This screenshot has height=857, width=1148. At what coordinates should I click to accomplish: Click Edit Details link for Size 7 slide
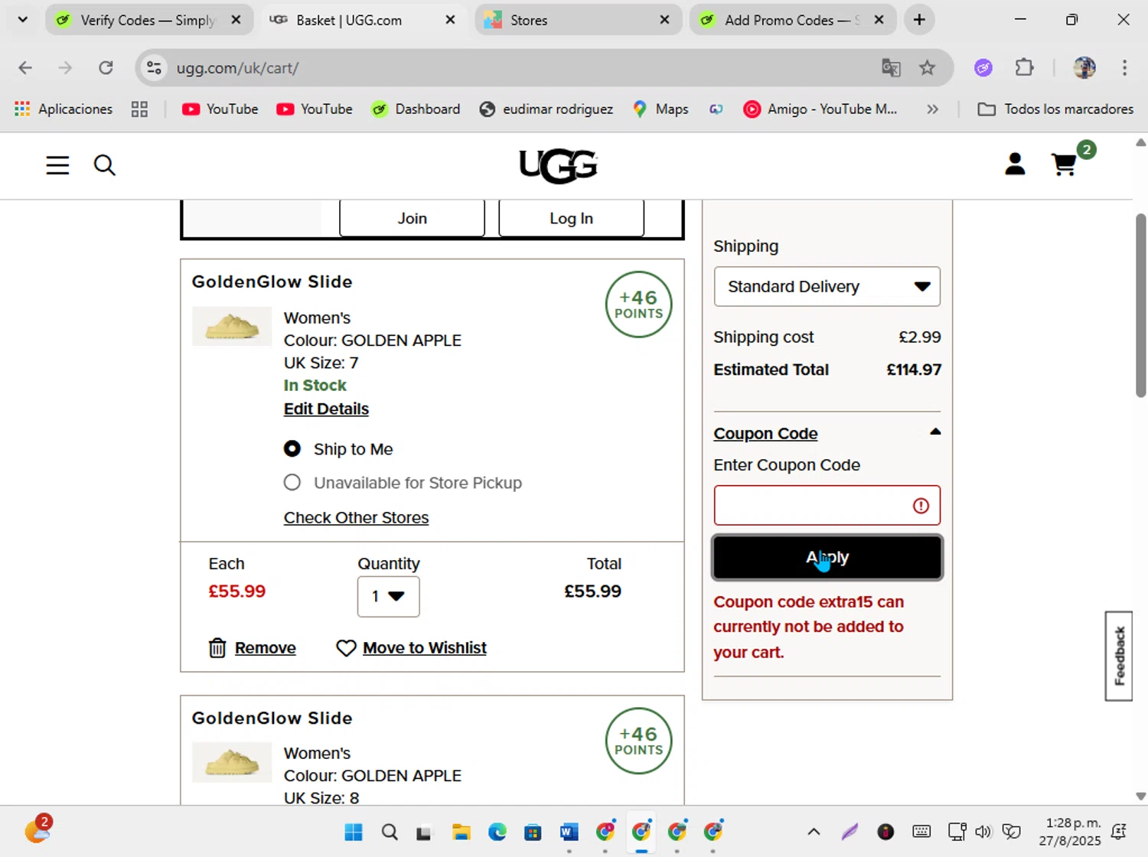point(326,409)
